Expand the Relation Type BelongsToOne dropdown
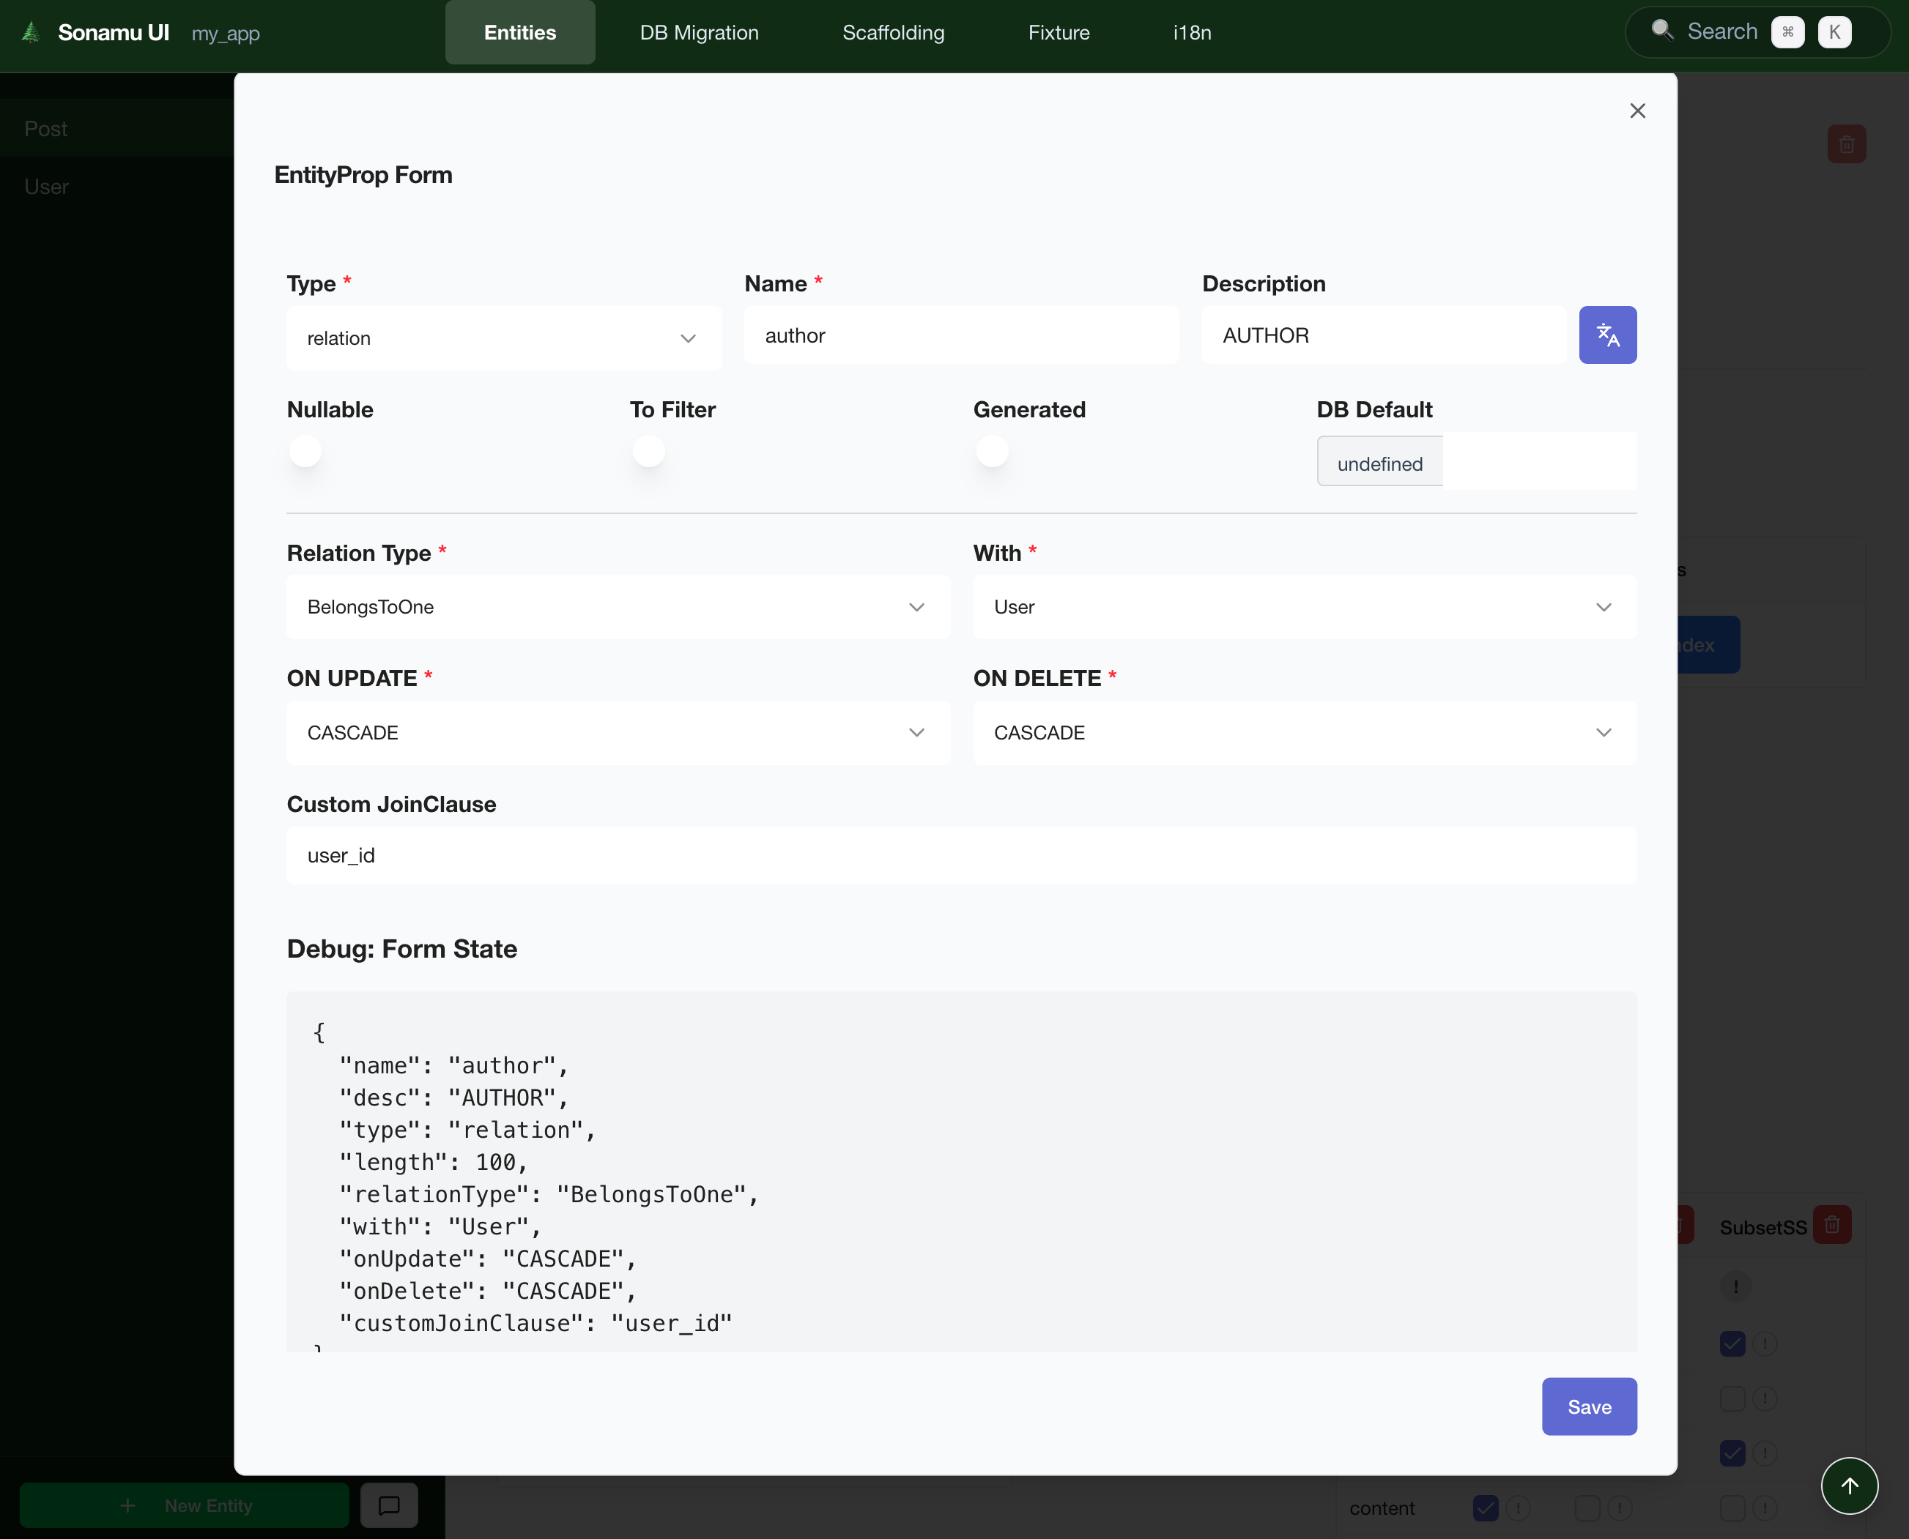Viewport: 1909px width, 1539px height. 618,607
